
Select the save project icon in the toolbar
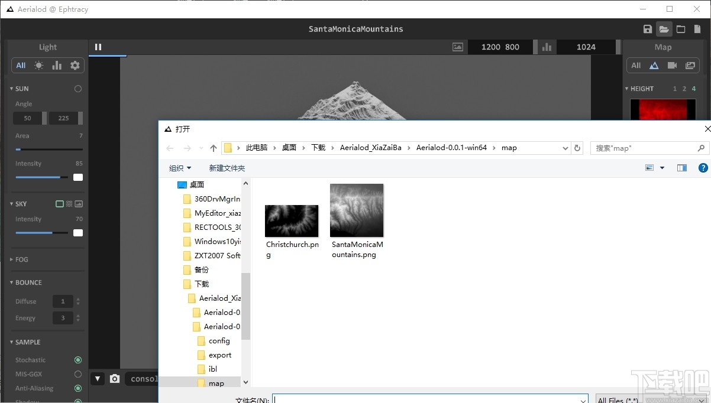coord(647,28)
